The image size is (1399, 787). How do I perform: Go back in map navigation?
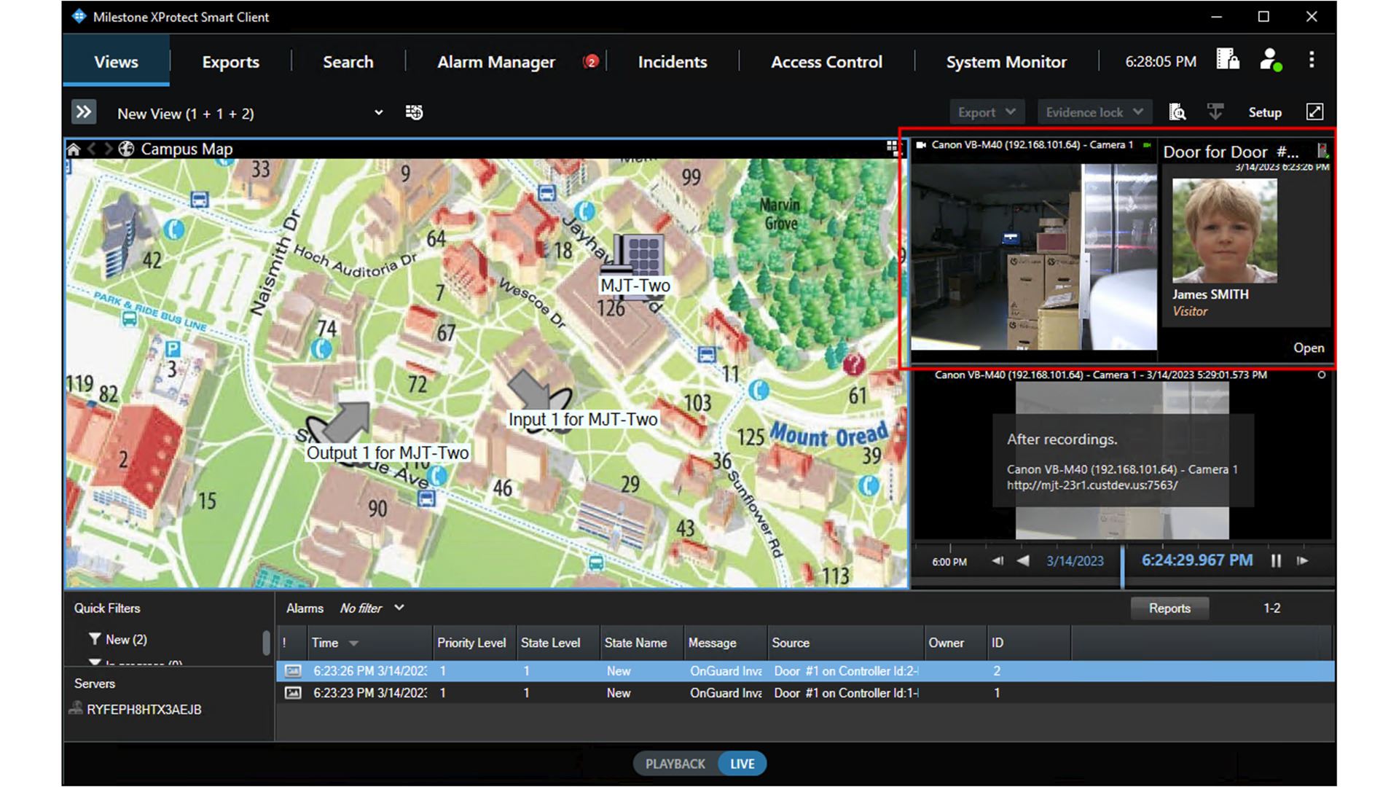click(92, 149)
